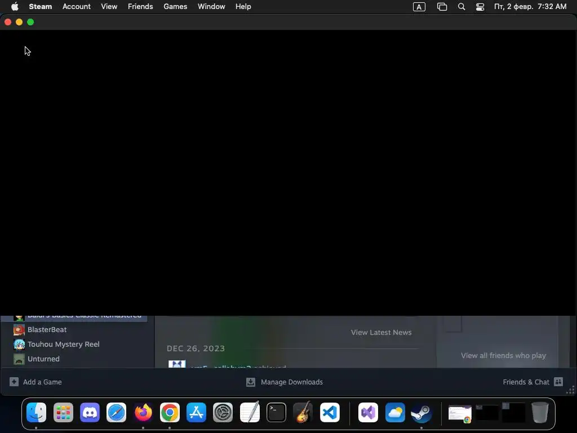
Task: Open the Steam menu in the menu bar
Action: (41, 7)
